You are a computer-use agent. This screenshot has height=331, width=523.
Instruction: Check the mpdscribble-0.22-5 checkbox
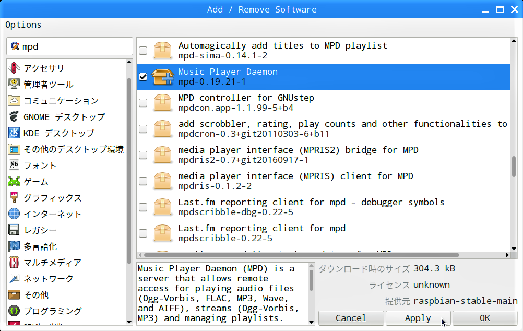tap(143, 233)
